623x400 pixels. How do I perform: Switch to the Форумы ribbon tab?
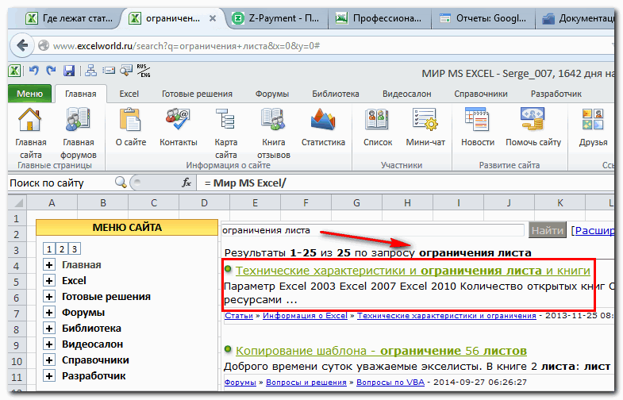pyautogui.click(x=272, y=94)
